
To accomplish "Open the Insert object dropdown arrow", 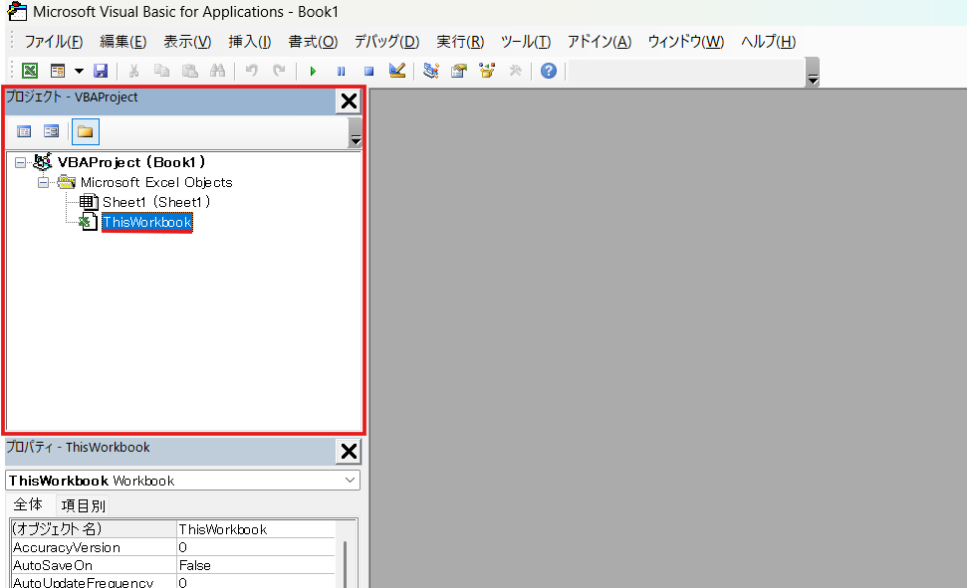I will click(x=79, y=71).
